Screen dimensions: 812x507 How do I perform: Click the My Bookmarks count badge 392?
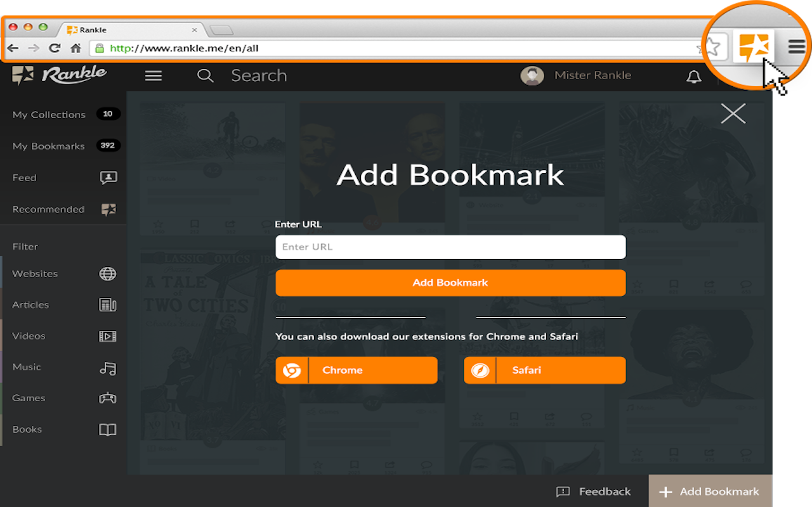[x=108, y=146]
